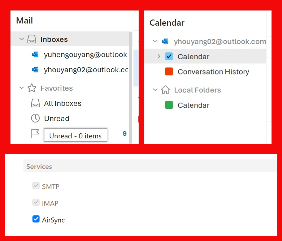The width and height of the screenshot is (282, 241).
Task: Click the Outlook icon beside yuhengouyang@outlook account
Action: click(x=35, y=55)
